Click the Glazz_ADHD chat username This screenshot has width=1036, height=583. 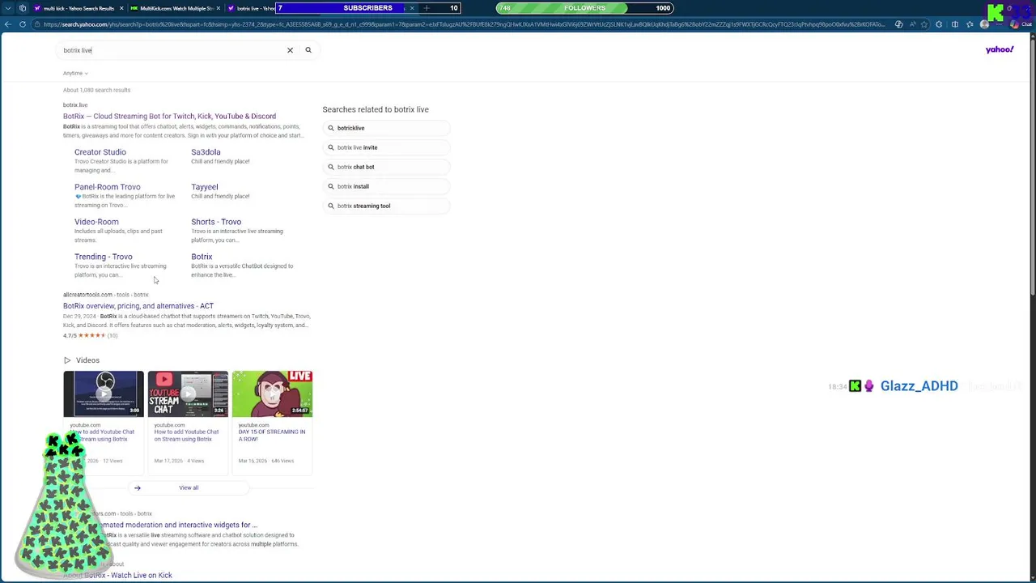point(919,386)
